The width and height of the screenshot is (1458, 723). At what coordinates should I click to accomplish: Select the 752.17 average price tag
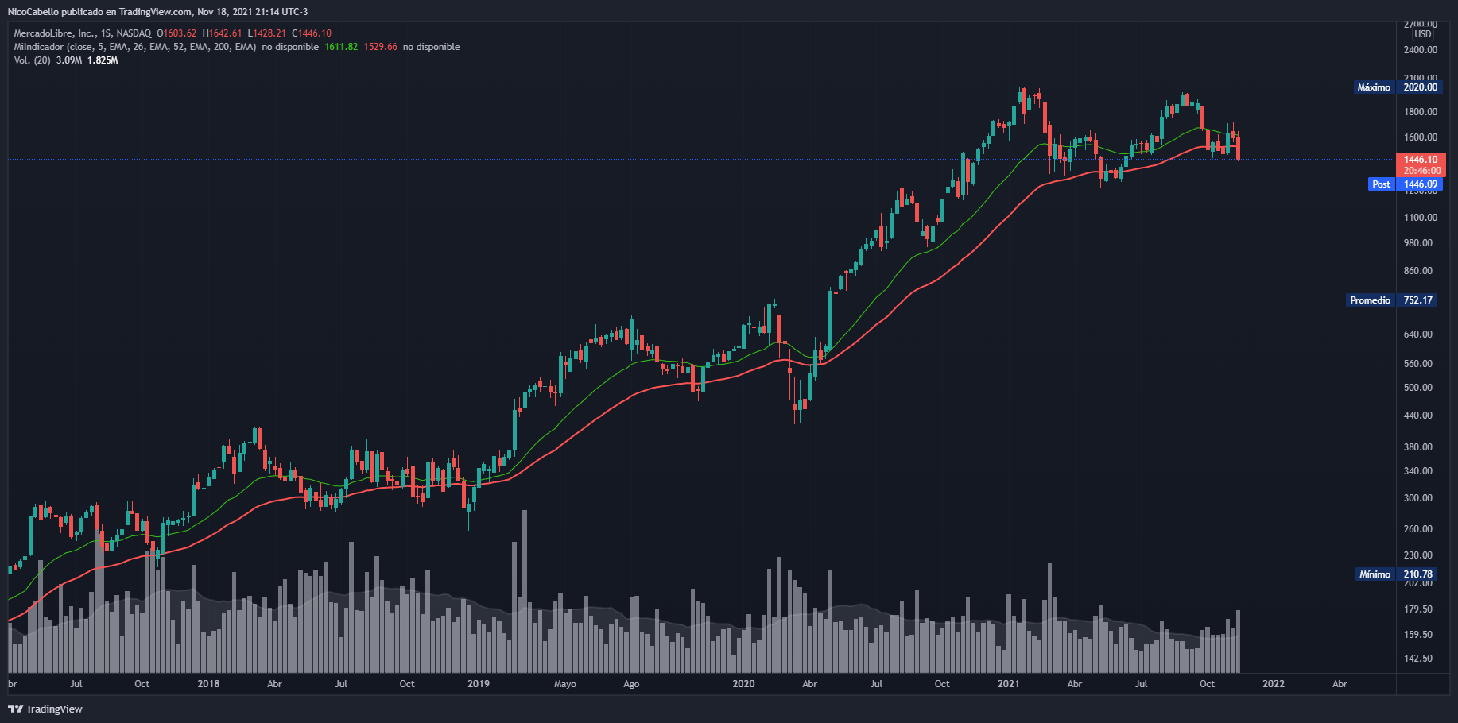1418,300
